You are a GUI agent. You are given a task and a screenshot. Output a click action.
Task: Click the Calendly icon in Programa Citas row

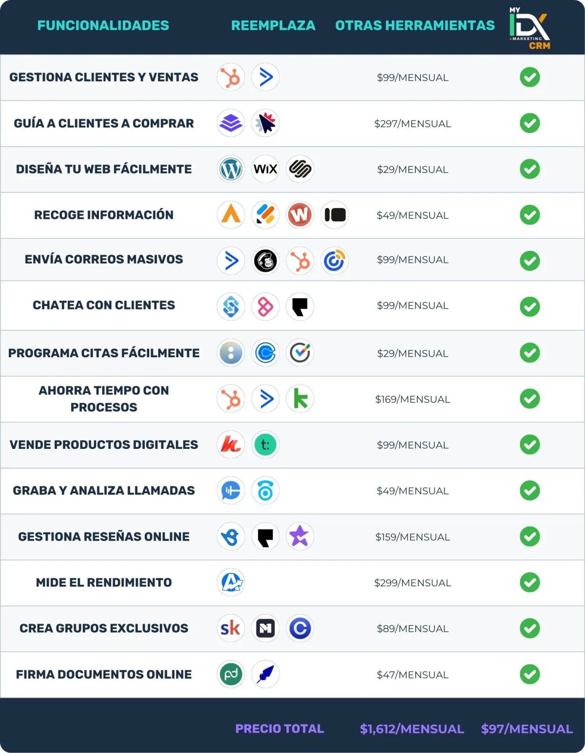(x=266, y=353)
